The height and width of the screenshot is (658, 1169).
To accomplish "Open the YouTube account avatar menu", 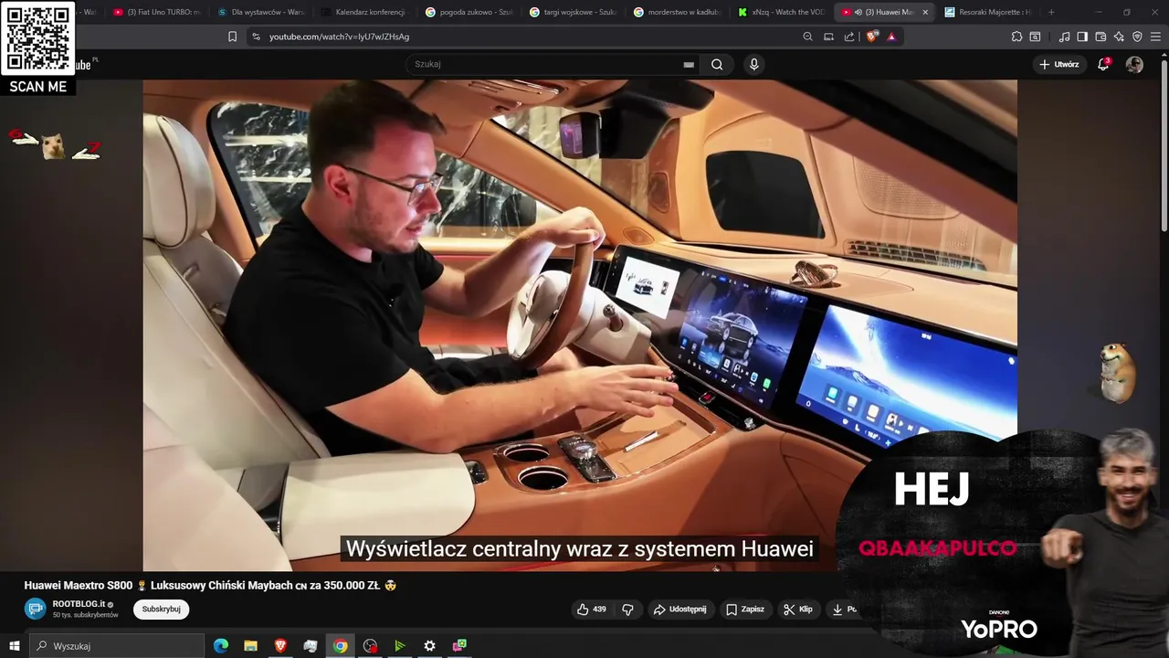I will pos(1134,64).
